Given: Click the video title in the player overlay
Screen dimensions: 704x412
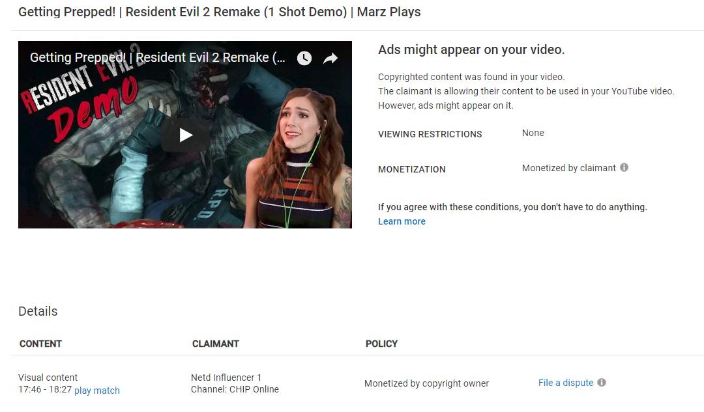Looking at the screenshot, I should pos(157,58).
